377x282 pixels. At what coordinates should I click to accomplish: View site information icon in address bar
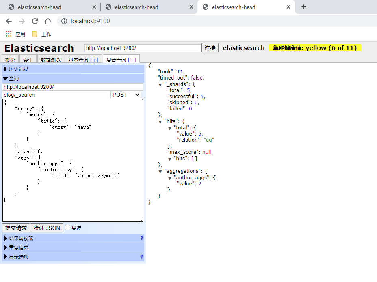64,21
